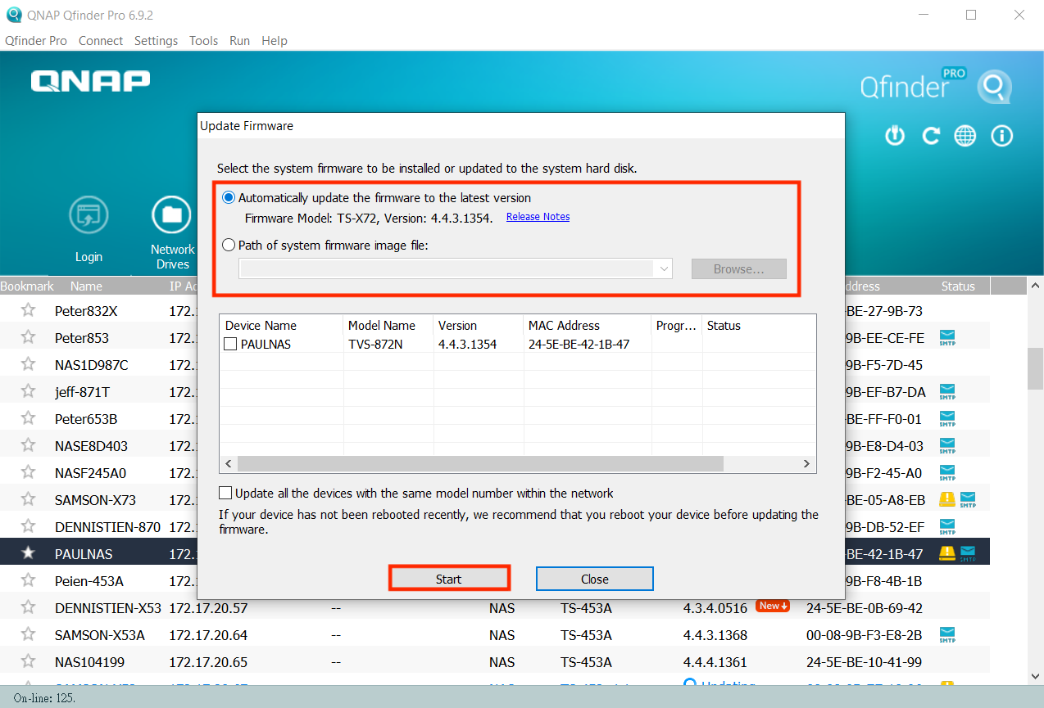Toggle the bookmark star for SAMSON-X73
The image size is (1044, 708).
pyautogui.click(x=29, y=499)
